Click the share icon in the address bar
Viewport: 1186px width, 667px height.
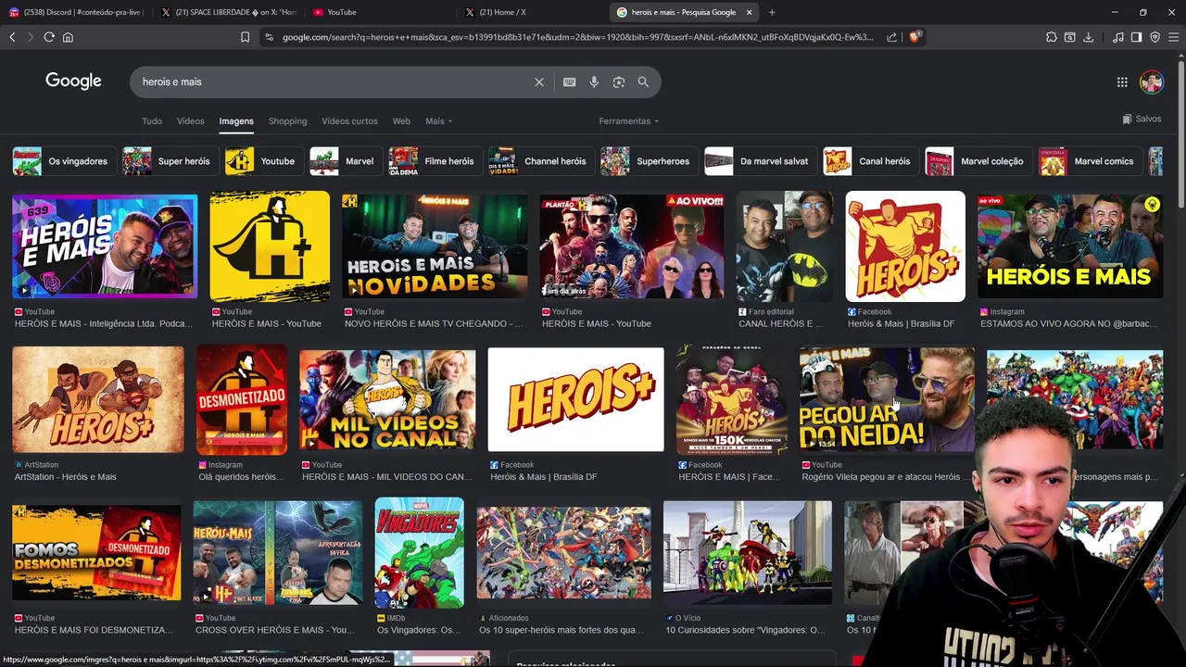891,37
